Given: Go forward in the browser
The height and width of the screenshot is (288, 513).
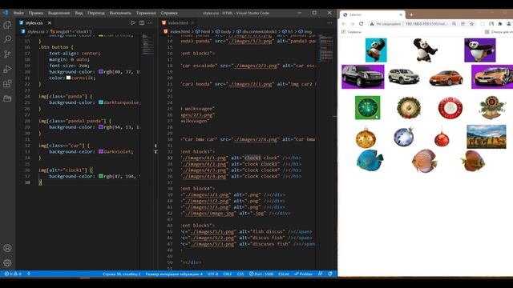Looking at the screenshot, I should (353, 23).
